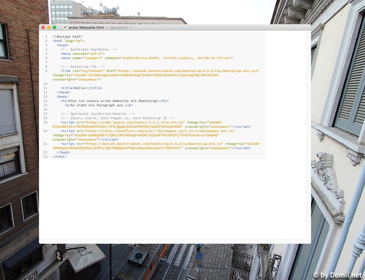
Task: Click the erste-Webseite.html window title
Action: click(86, 27)
